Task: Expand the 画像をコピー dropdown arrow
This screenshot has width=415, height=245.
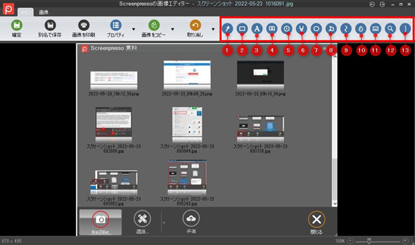Action: 172,29
